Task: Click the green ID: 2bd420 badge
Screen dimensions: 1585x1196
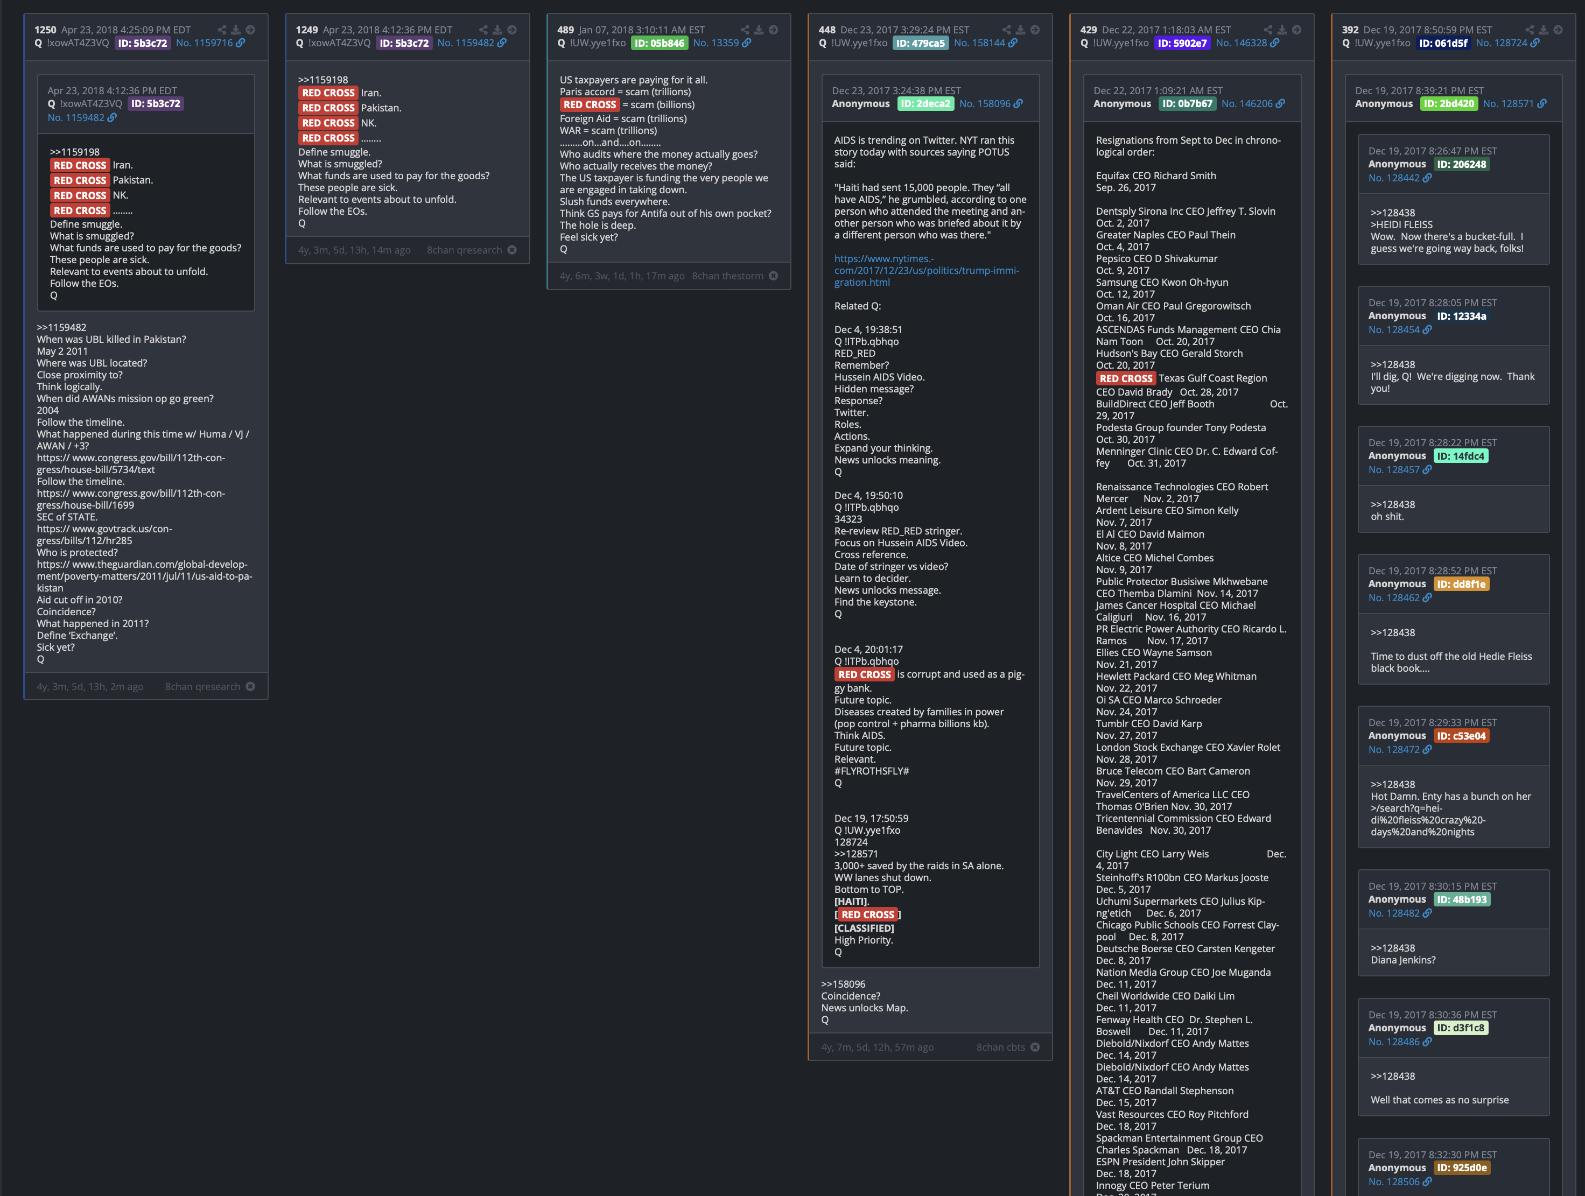Action: tap(1449, 104)
